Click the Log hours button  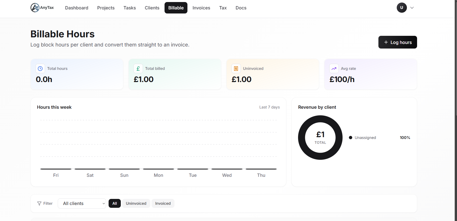(397, 42)
